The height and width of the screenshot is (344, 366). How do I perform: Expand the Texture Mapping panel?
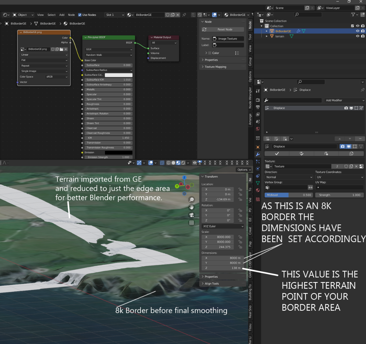point(215,67)
